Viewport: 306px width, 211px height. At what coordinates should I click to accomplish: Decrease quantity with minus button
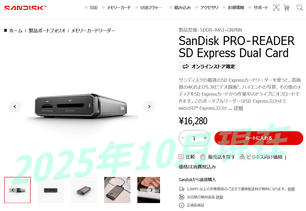(183, 138)
